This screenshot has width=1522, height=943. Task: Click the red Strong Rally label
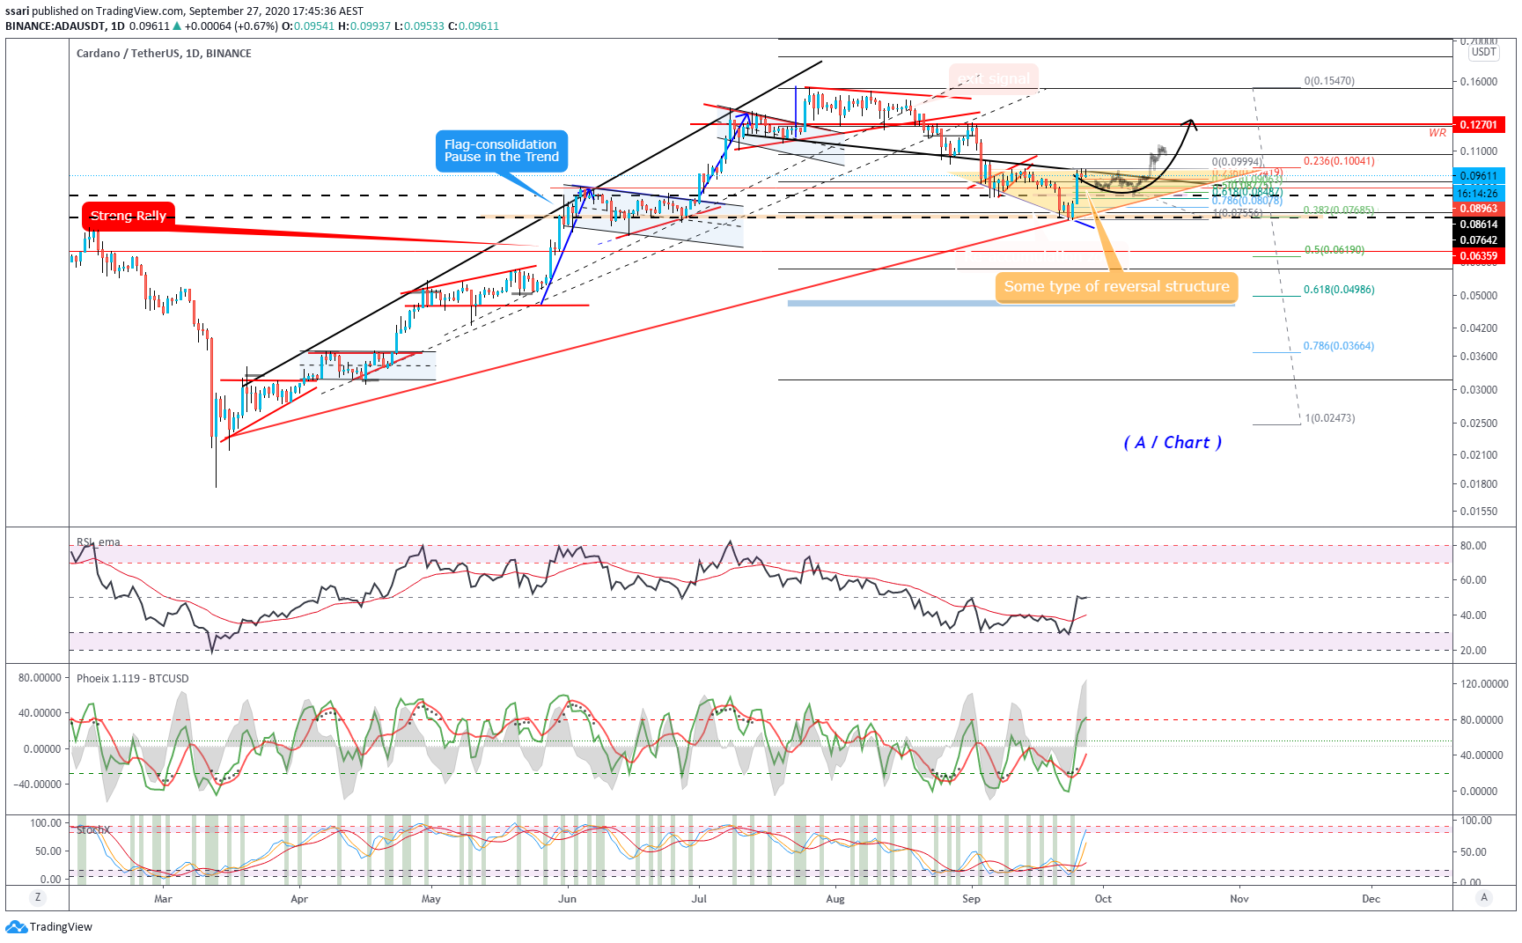pos(129,216)
